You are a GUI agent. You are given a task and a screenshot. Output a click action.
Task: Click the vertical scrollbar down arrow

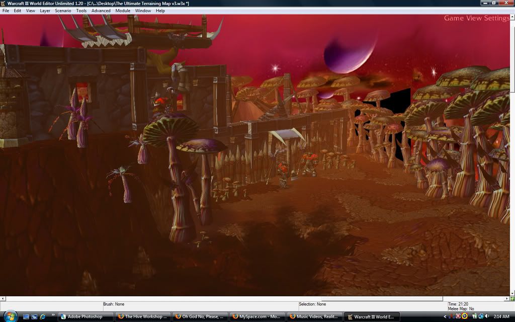[x=512, y=293]
